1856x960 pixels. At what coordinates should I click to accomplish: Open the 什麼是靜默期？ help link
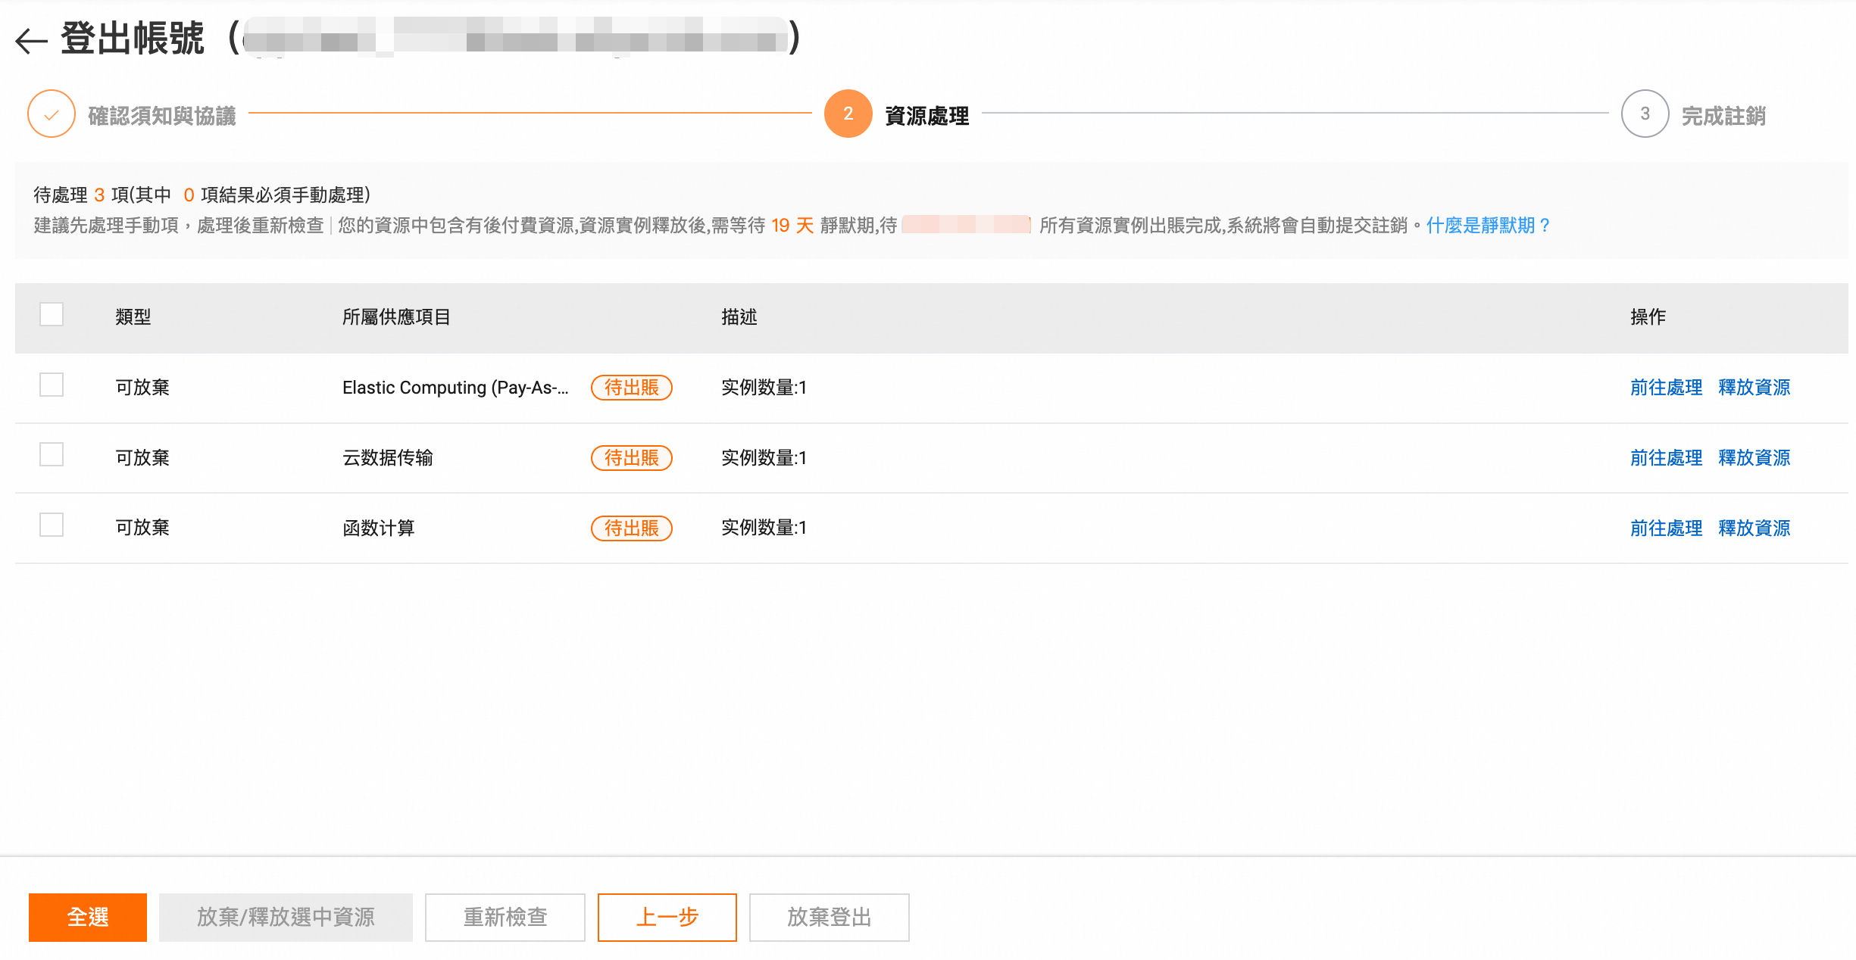point(1488,226)
